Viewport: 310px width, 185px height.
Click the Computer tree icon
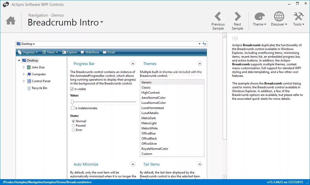click(29, 74)
